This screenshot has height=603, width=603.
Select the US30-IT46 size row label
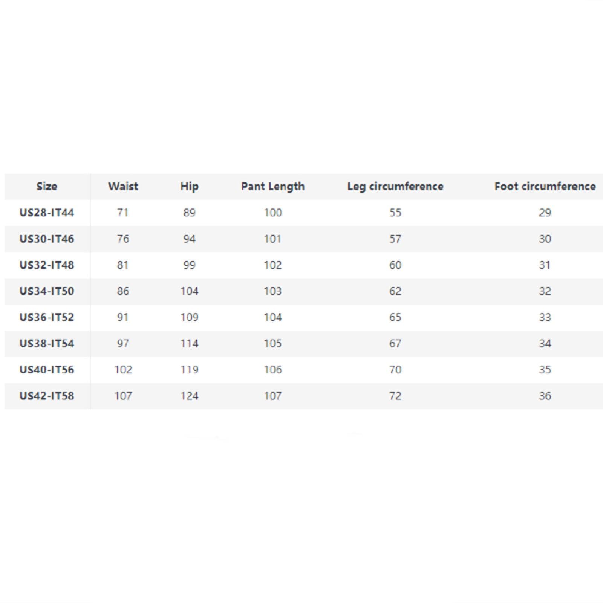[47, 239]
